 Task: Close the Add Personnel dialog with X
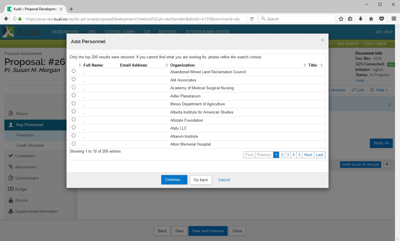pos(322,40)
